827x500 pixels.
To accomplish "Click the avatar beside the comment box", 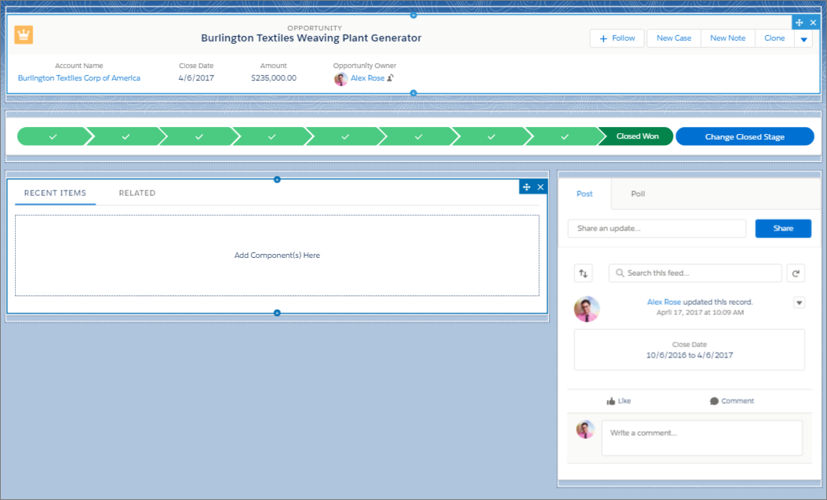I will point(585,429).
